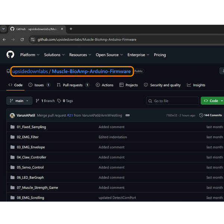This screenshot has height=224, width=224.
Task: Open the tab search dropdown arrow
Action: point(3,29)
